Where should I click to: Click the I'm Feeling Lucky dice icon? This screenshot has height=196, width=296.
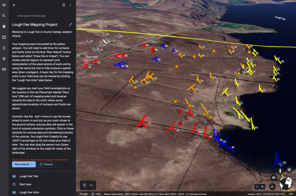pyautogui.click(x=4, y=37)
